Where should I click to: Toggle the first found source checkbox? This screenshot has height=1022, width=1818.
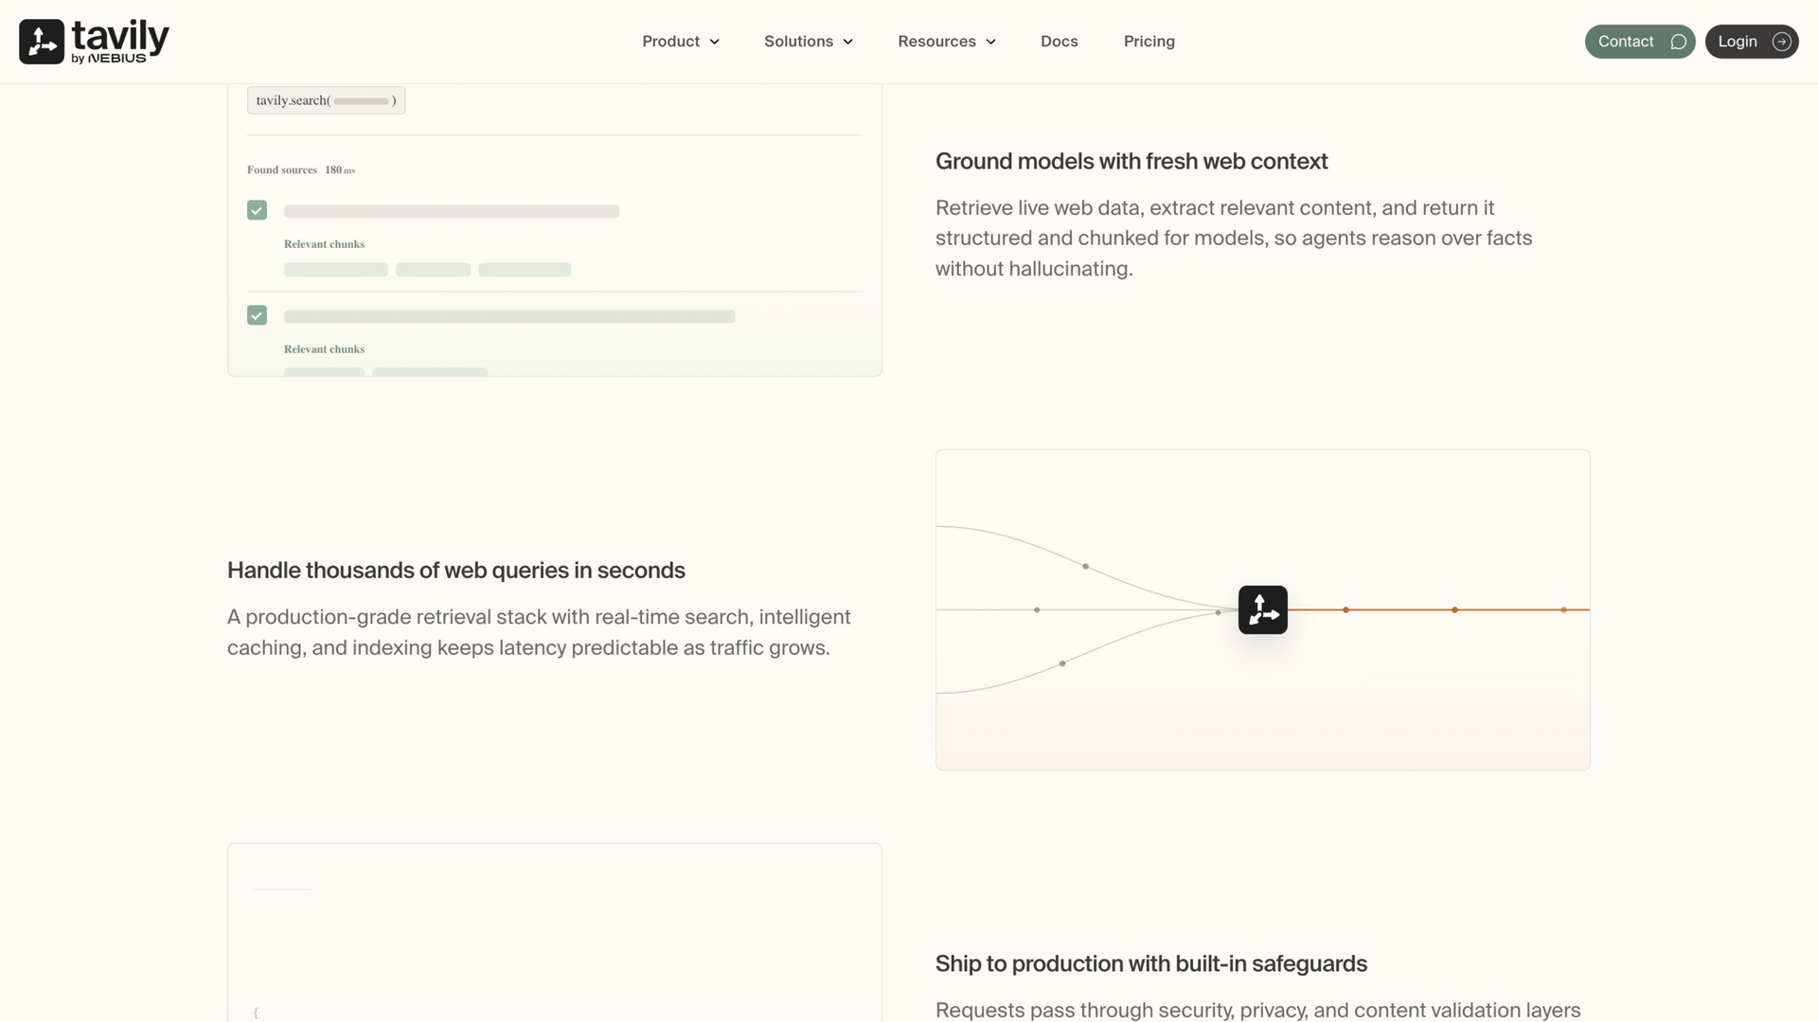point(257,210)
